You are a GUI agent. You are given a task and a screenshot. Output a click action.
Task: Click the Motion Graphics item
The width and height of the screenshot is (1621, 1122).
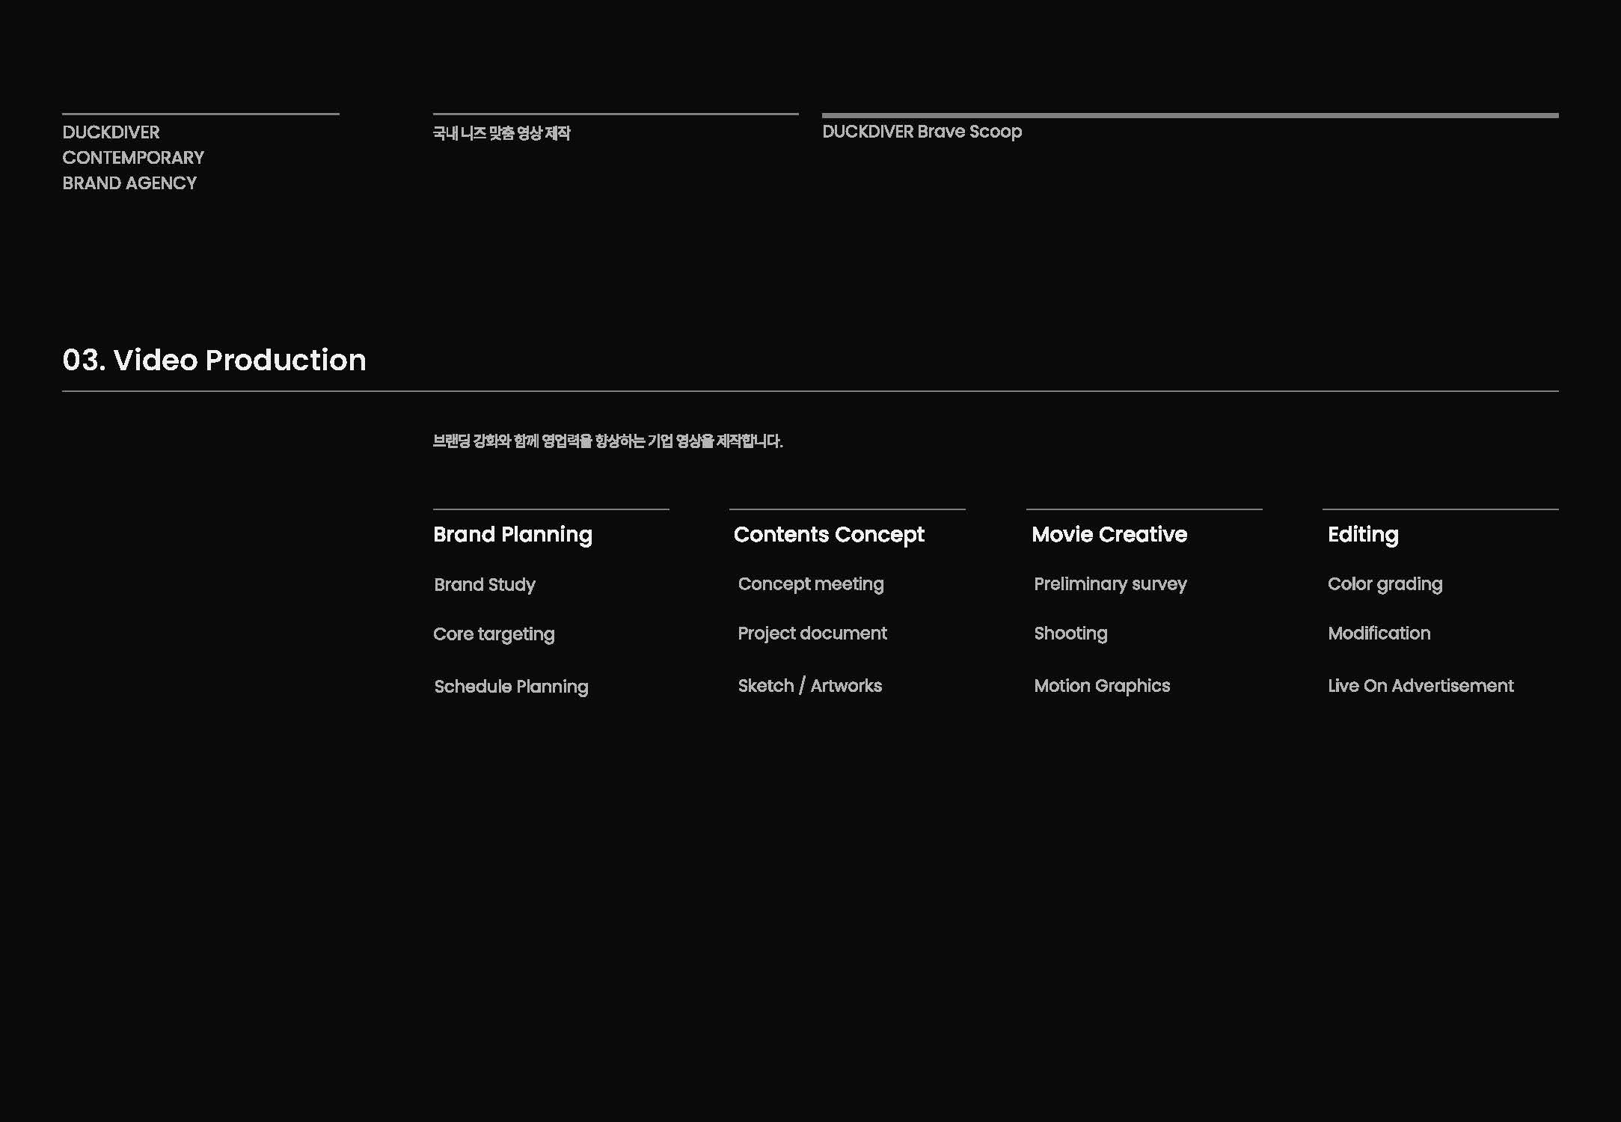tap(1102, 686)
